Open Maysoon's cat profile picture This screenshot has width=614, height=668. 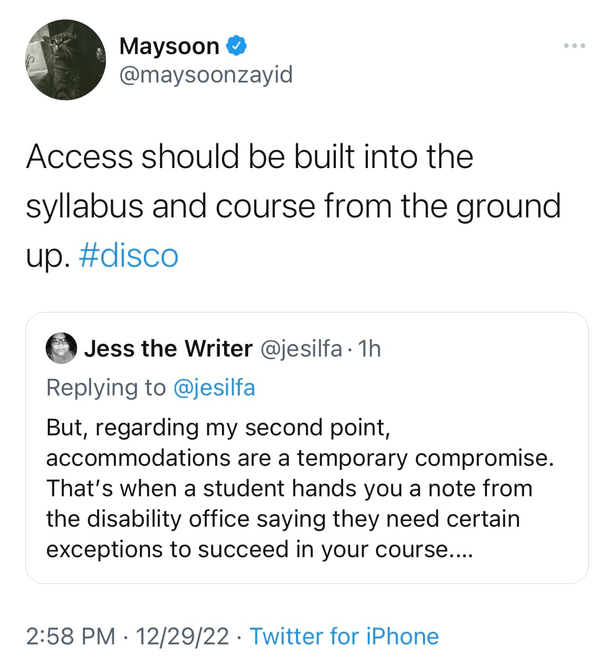[67, 60]
